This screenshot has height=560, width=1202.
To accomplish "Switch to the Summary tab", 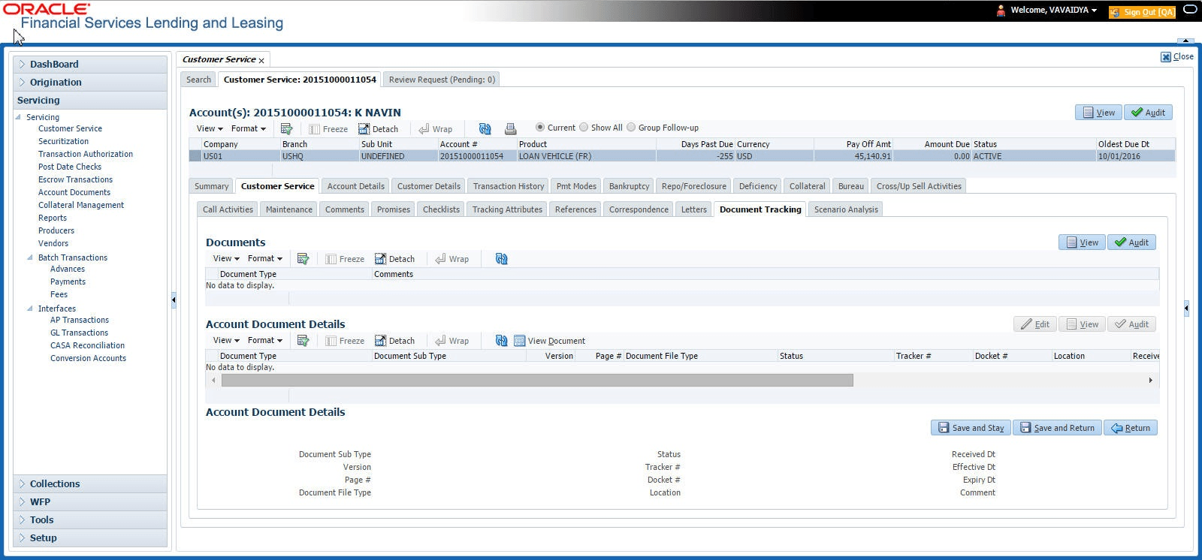I will click(212, 186).
